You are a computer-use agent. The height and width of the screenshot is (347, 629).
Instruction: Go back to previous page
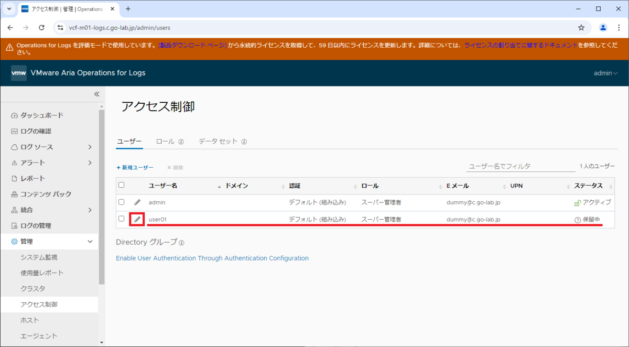11,27
